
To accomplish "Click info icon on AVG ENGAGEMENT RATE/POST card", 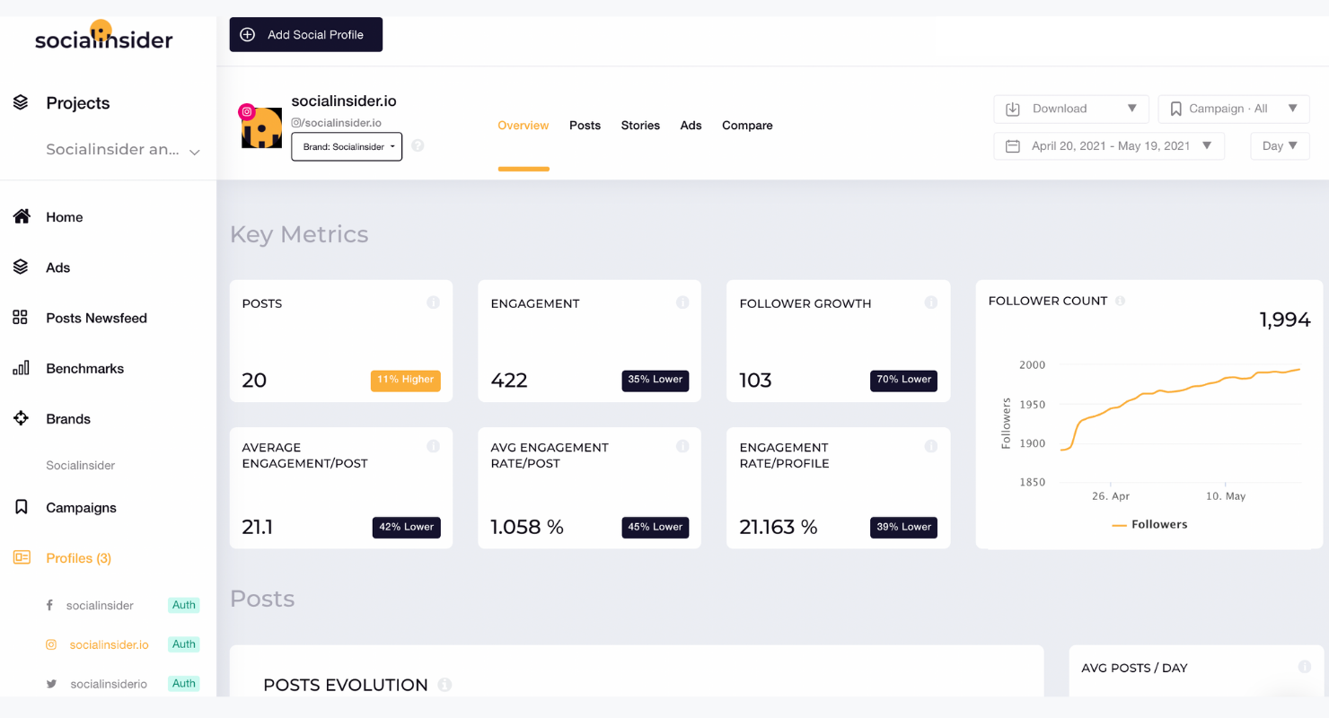I will (682, 446).
